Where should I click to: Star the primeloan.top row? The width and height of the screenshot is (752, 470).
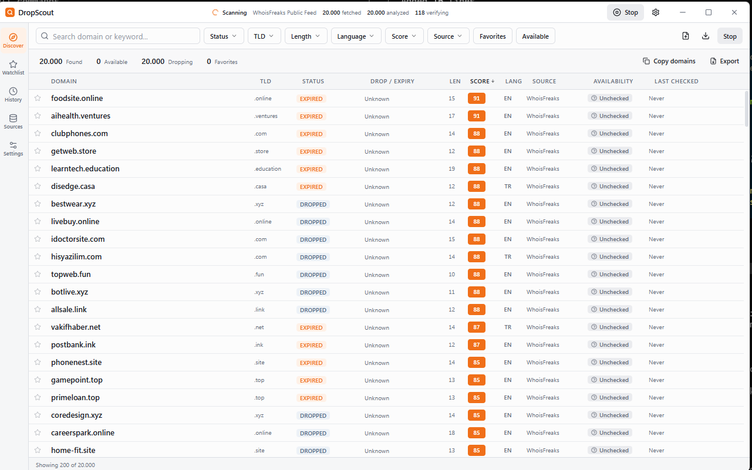tap(38, 398)
